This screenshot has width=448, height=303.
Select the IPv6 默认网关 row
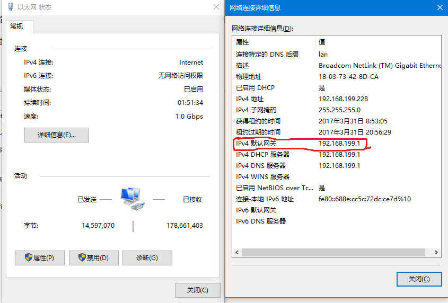337,210
